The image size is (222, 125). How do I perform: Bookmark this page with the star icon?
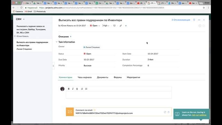[x=204, y=8]
